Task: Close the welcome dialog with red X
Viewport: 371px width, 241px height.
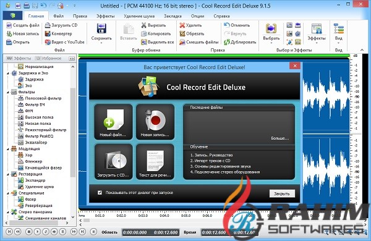Action: tap(295, 66)
